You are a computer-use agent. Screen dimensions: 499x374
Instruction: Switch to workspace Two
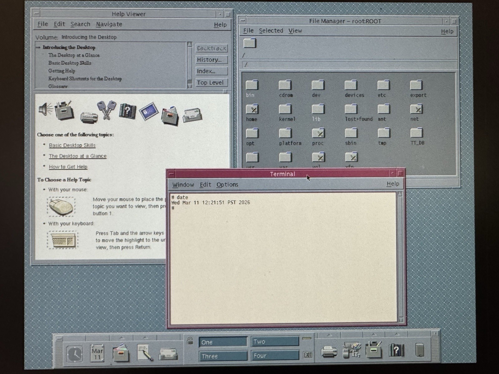275,342
